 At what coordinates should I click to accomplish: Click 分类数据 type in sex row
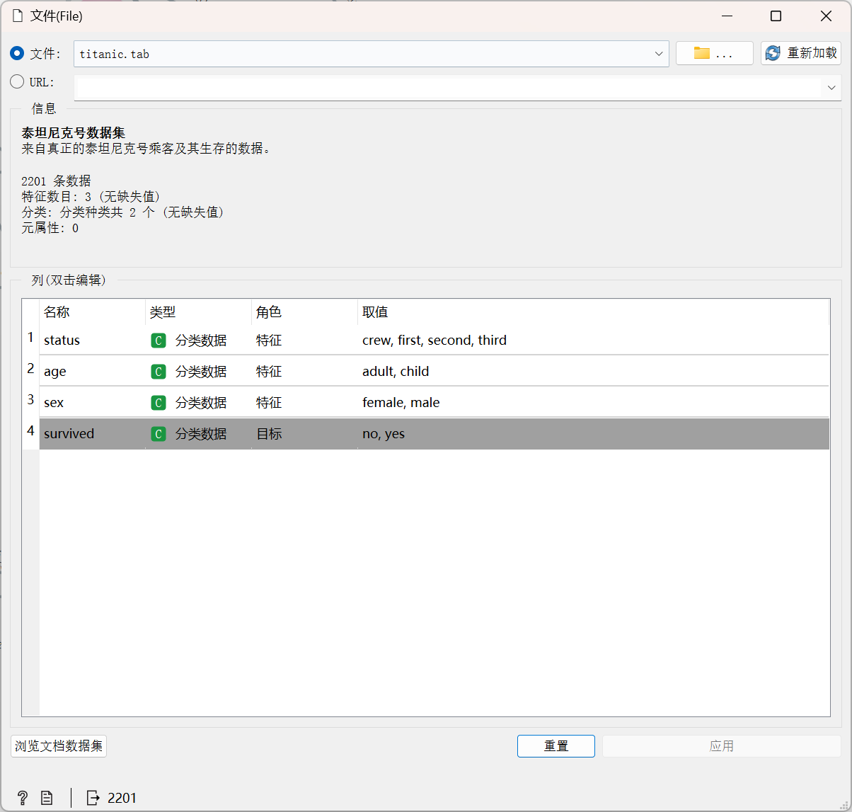pyautogui.click(x=201, y=403)
